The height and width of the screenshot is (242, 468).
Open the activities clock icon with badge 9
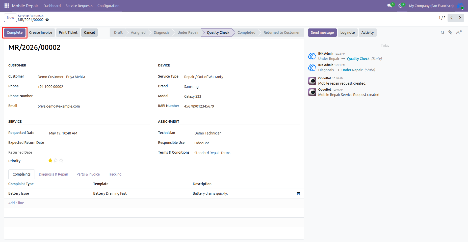click(x=401, y=6)
